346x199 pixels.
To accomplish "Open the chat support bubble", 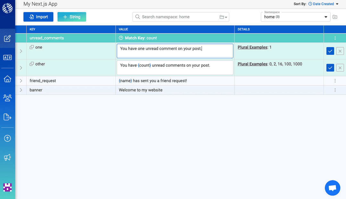I will tap(332, 188).
